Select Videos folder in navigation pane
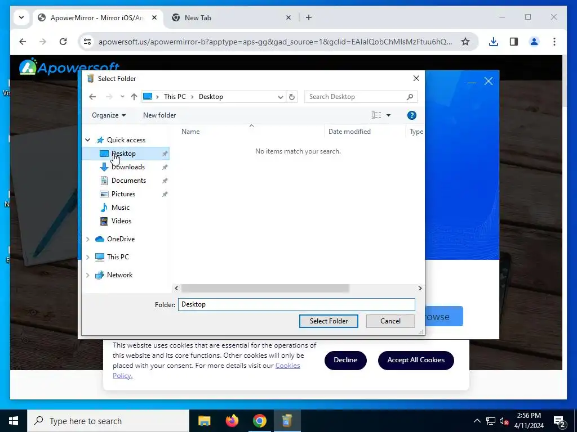577x432 pixels. pos(121,220)
